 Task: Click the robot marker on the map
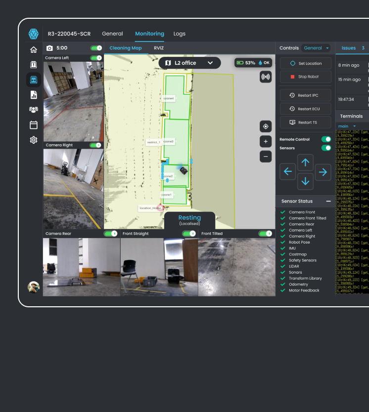coord(184,170)
